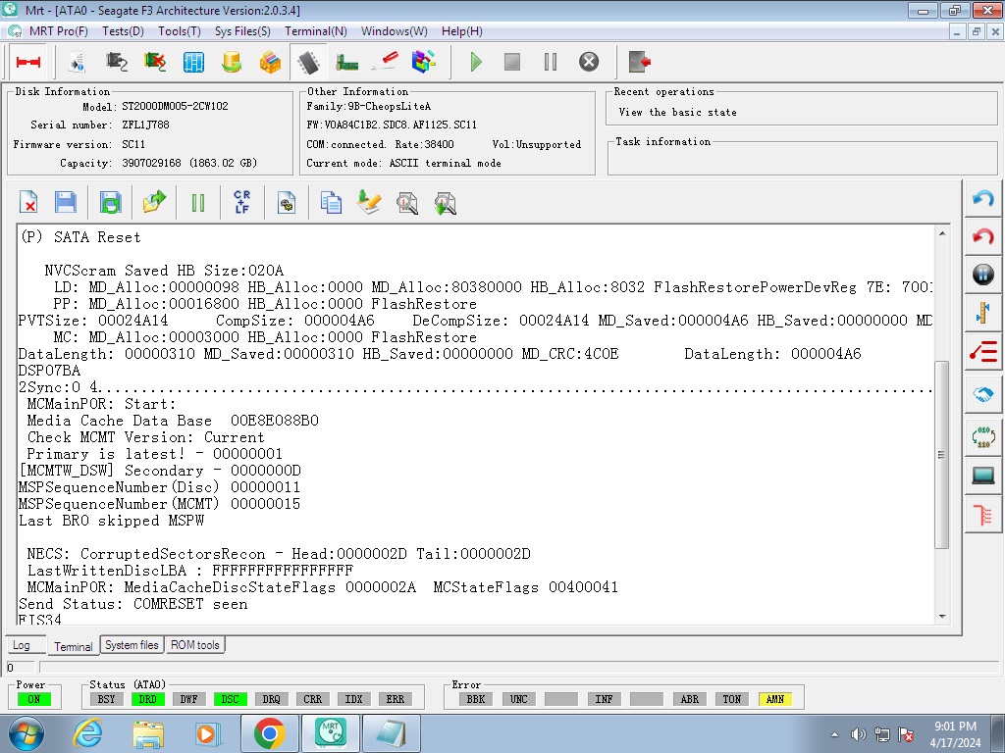Image resolution: width=1005 pixels, height=753 pixels.
Task: Clear terminal with red X document icon
Action: [28, 203]
